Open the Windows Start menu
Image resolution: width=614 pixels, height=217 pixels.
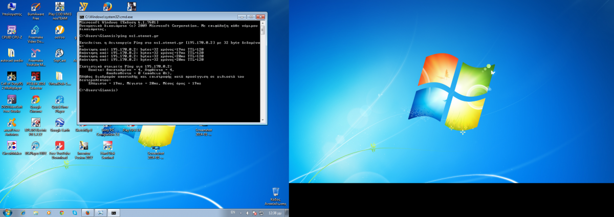(x=7, y=212)
